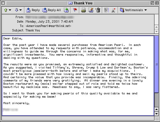The width and height of the screenshot is (160, 122).
Task: Change text size using the A icon
Action: click(113, 10)
